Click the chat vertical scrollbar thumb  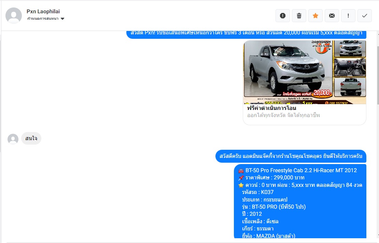pos(378,75)
